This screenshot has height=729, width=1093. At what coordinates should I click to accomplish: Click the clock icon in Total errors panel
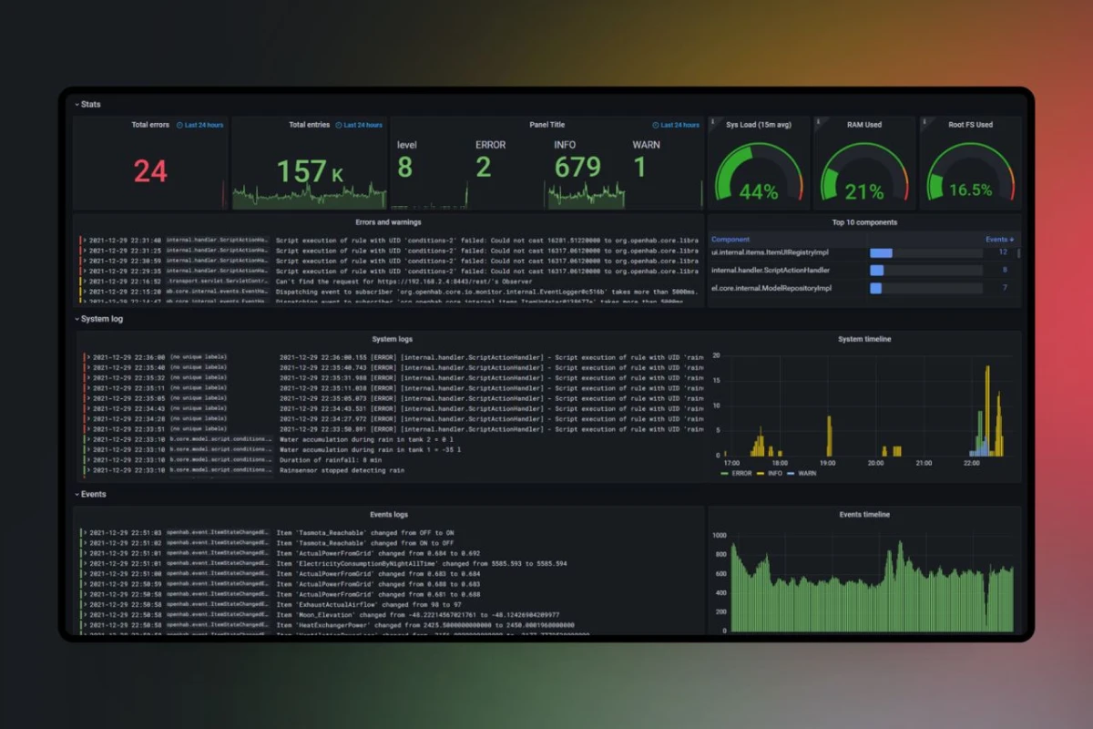(179, 125)
